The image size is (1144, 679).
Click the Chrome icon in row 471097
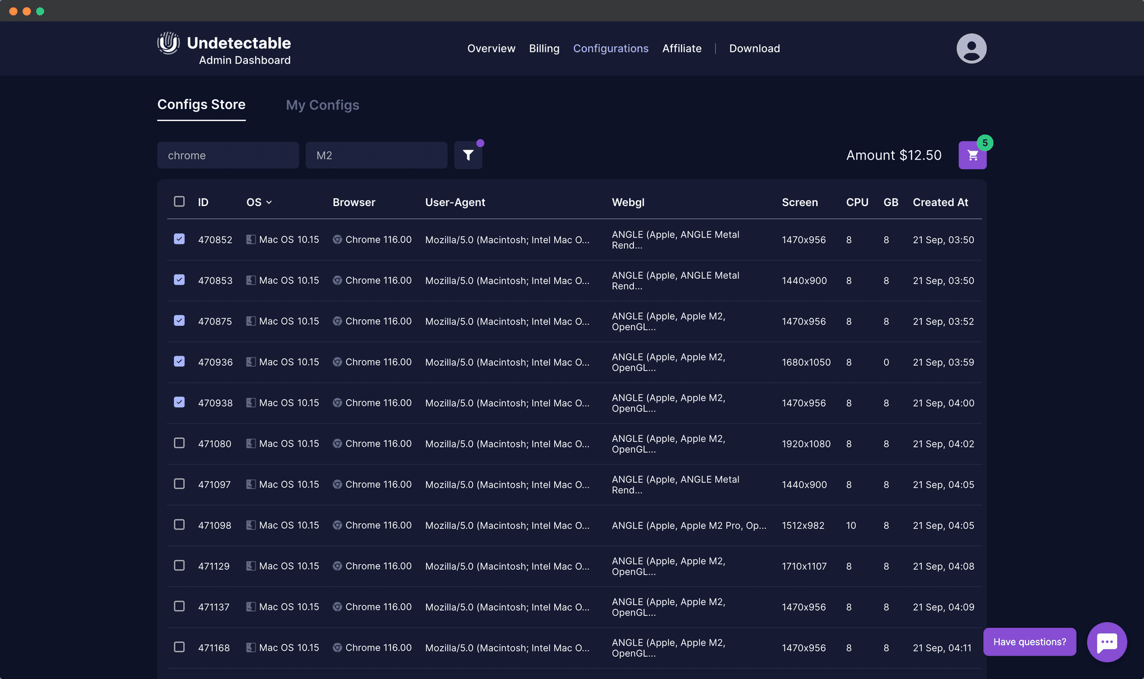pyautogui.click(x=337, y=484)
